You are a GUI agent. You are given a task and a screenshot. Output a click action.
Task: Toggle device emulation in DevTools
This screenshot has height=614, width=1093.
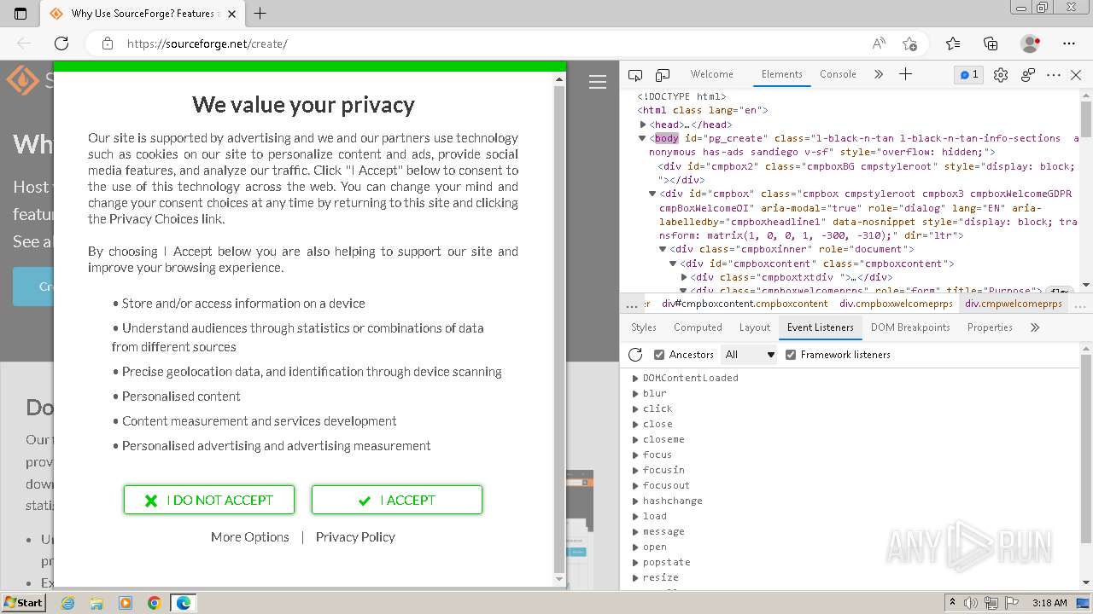point(663,75)
